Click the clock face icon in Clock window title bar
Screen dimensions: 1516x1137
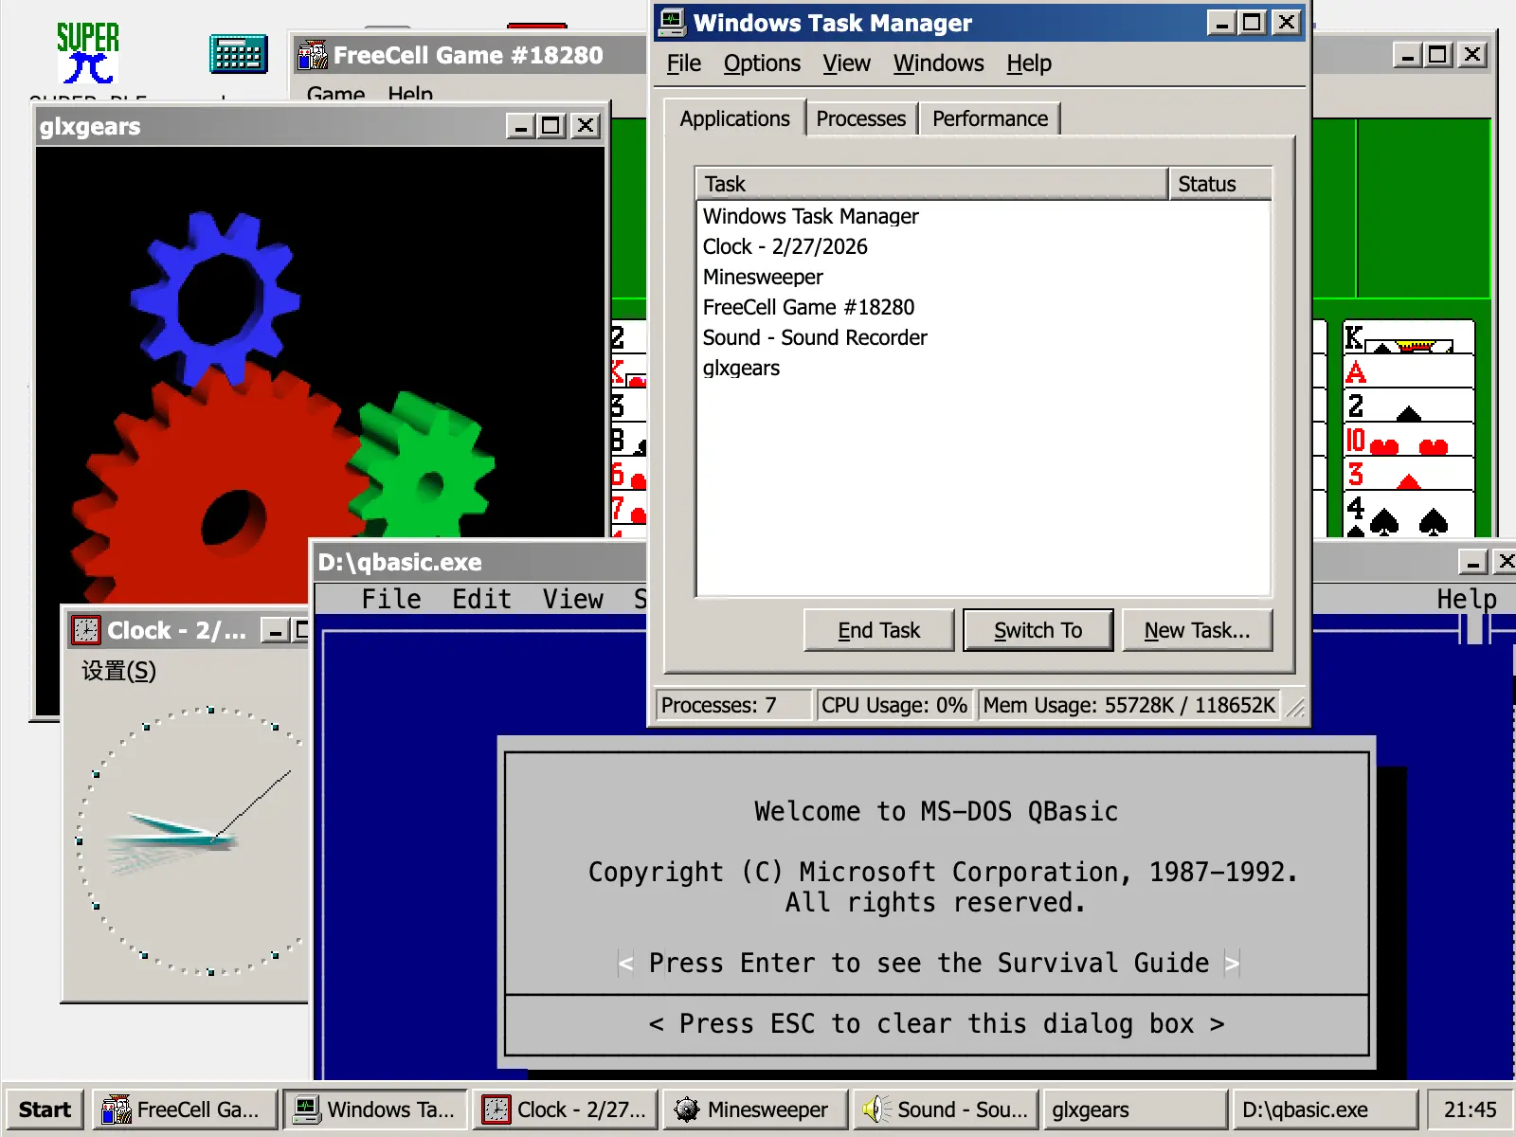point(85,630)
